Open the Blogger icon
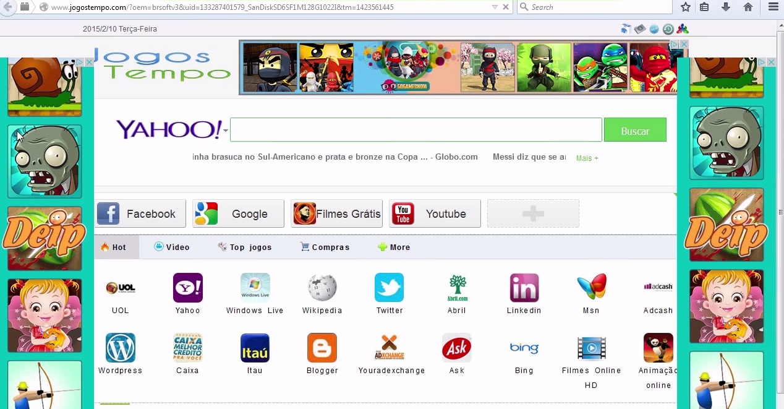Screen dimensions: 784x409 [322, 348]
